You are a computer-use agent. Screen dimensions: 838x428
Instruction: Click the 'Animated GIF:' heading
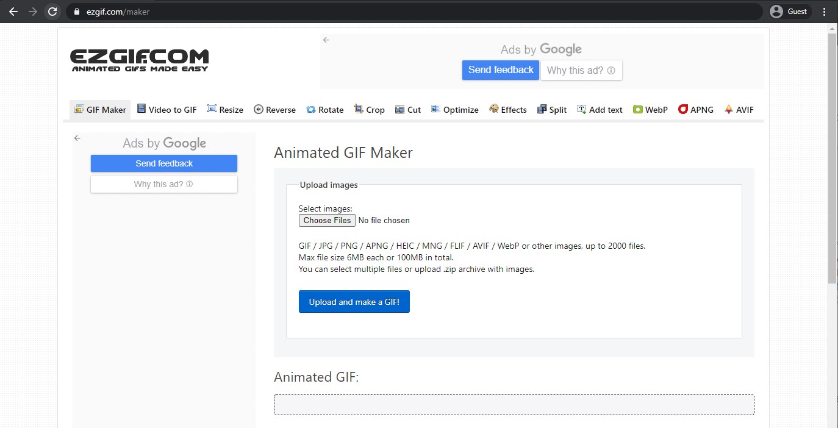click(x=317, y=377)
